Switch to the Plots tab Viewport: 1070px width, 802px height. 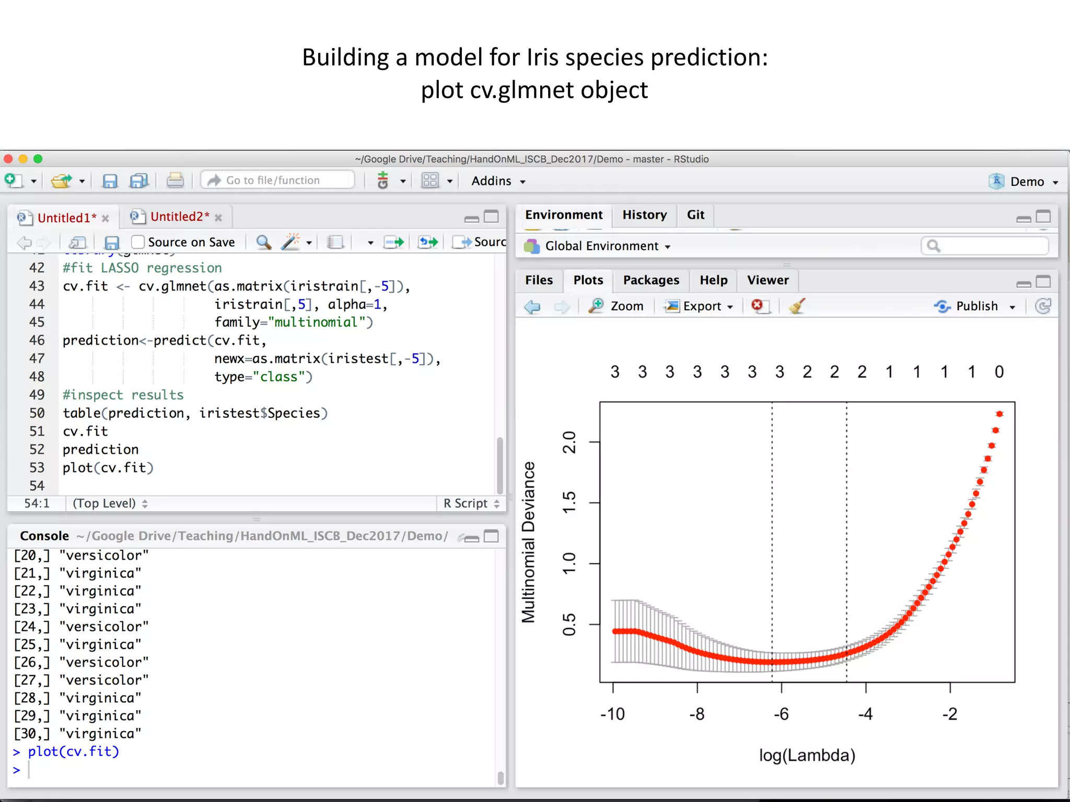[588, 280]
